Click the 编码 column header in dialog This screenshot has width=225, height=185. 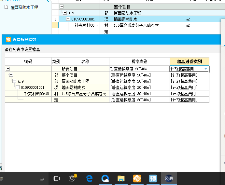(28, 62)
